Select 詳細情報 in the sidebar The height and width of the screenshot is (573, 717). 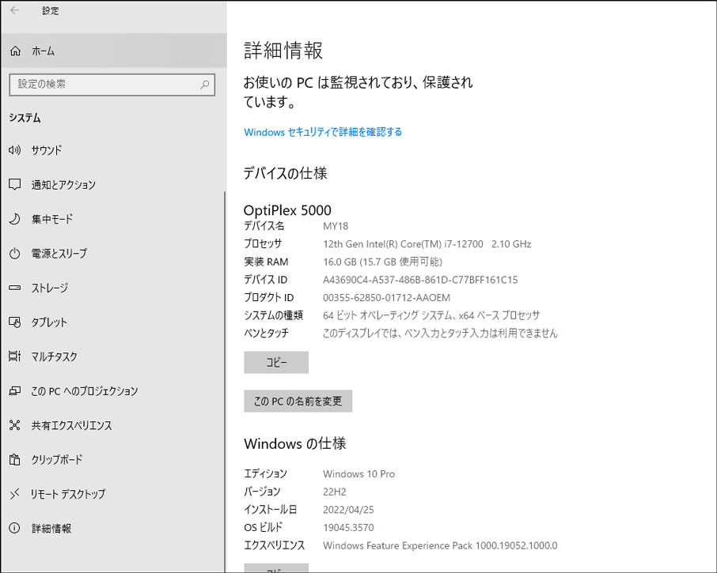pyautogui.click(x=113, y=528)
